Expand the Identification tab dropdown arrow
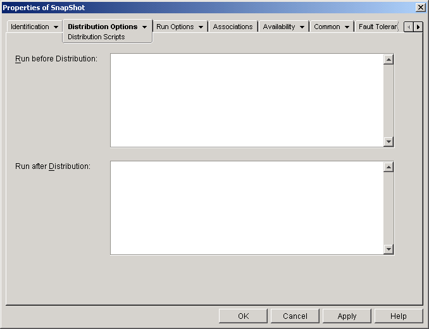Screen dimensions: 429x329 point(56,27)
